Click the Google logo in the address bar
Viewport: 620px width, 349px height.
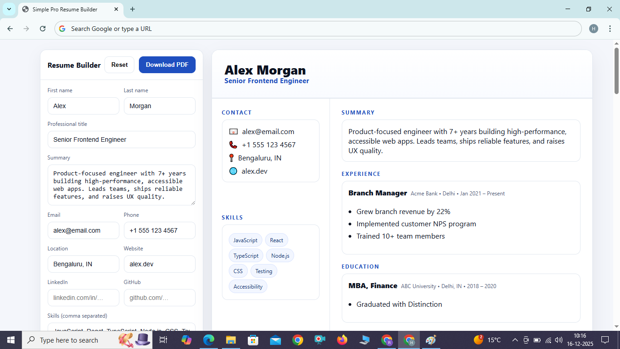(x=61, y=28)
